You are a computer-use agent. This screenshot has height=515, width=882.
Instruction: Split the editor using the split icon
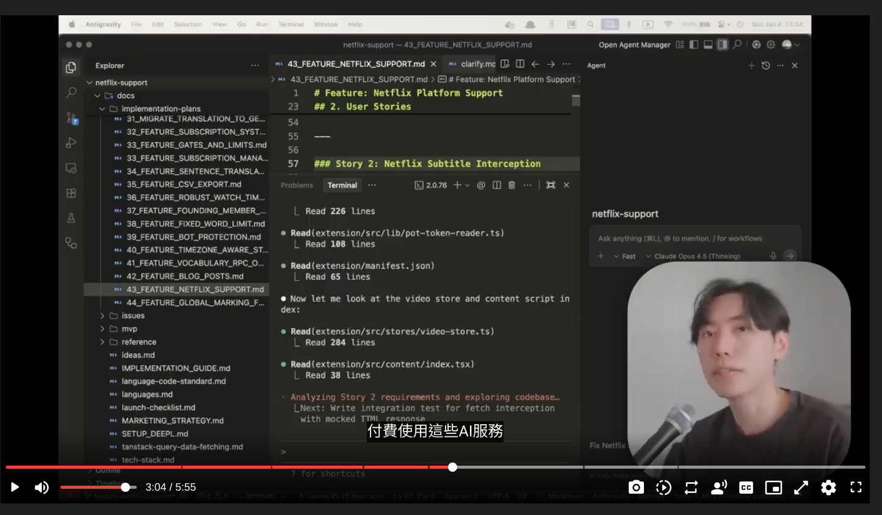click(520, 64)
